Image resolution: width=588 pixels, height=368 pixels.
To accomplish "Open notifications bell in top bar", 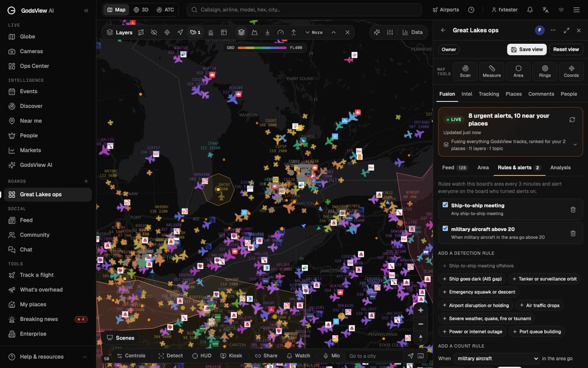I will tap(530, 10).
